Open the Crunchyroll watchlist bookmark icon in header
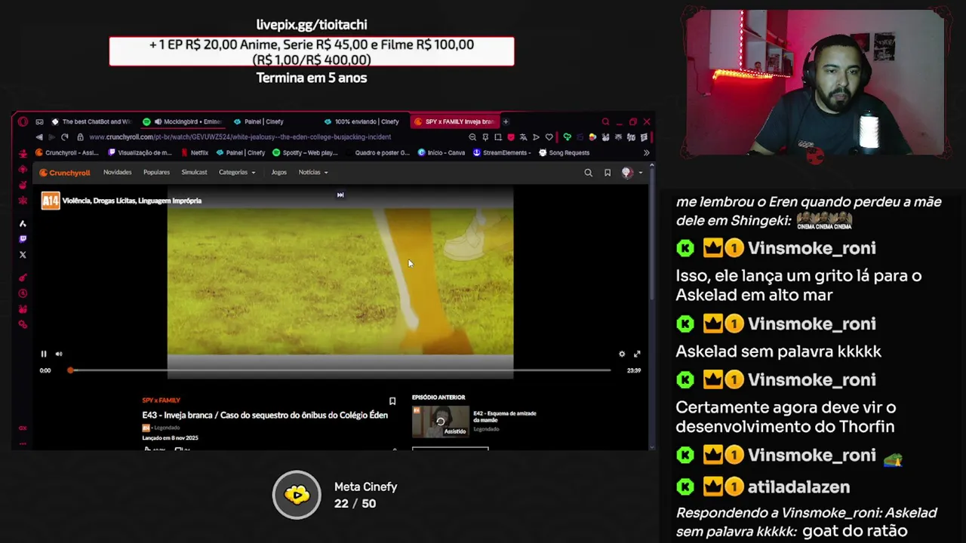This screenshot has width=966, height=543. pos(608,173)
